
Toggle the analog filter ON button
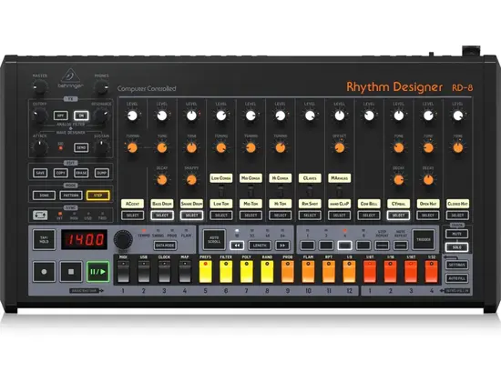[x=81, y=116]
